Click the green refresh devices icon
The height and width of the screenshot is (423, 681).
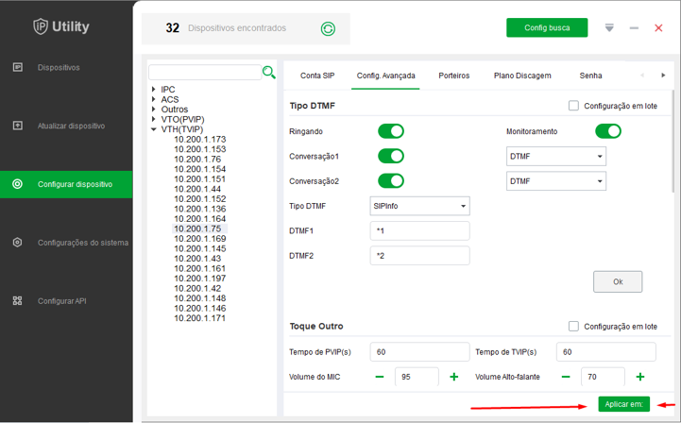click(x=328, y=29)
